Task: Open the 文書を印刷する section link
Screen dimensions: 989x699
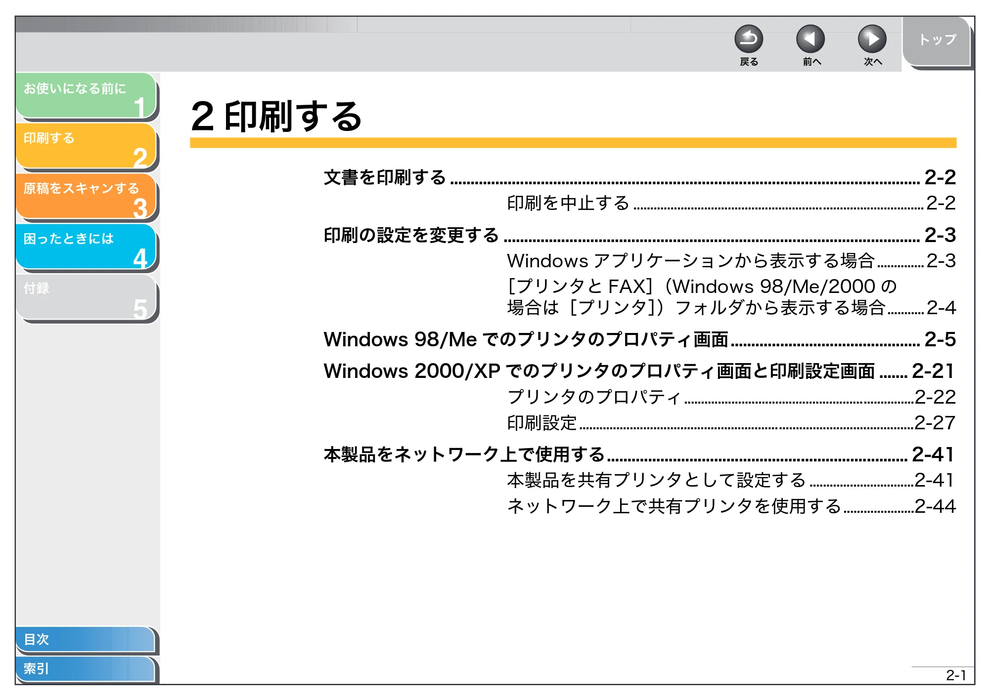Action: point(639,177)
